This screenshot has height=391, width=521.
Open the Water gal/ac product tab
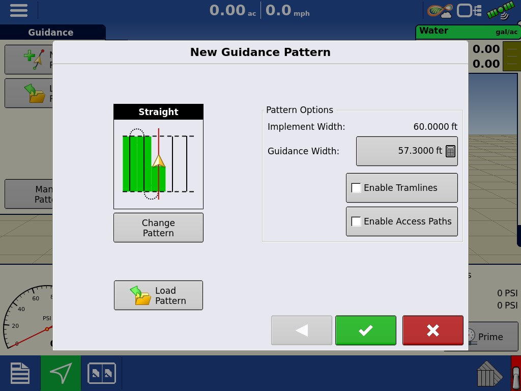coord(468,32)
